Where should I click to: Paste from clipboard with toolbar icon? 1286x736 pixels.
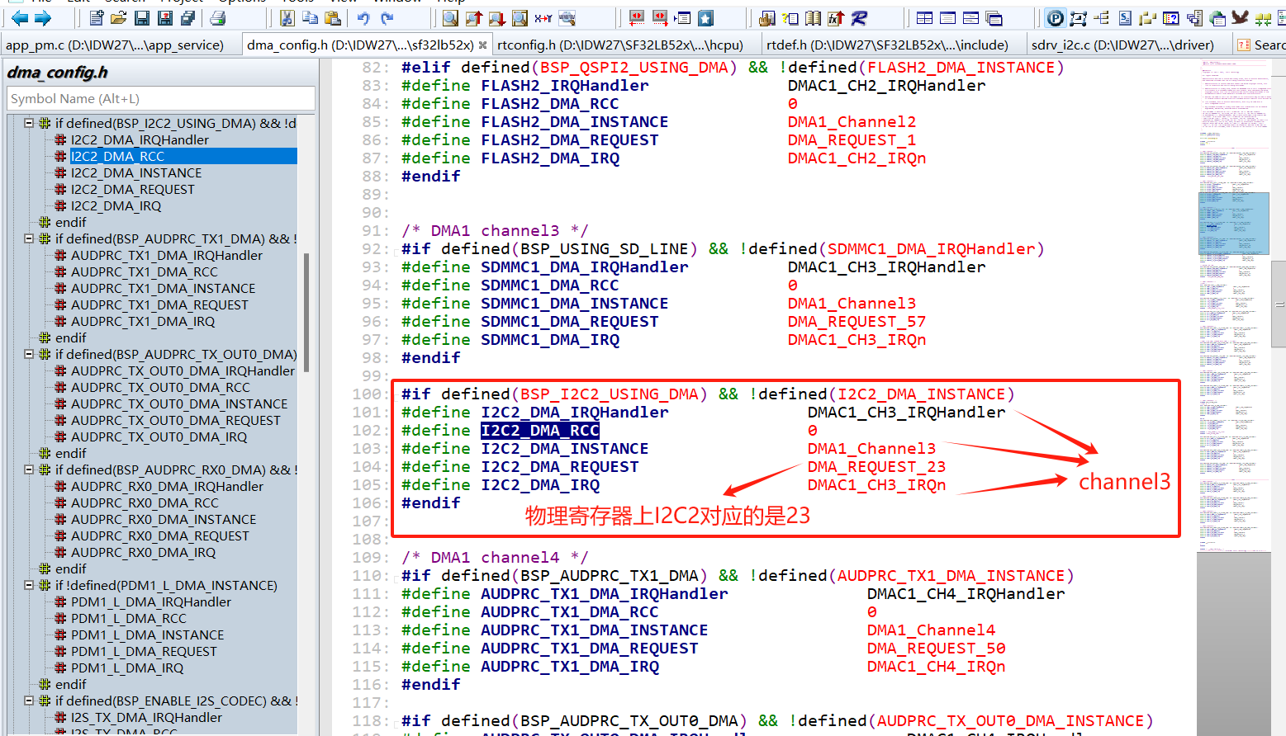pos(333,17)
